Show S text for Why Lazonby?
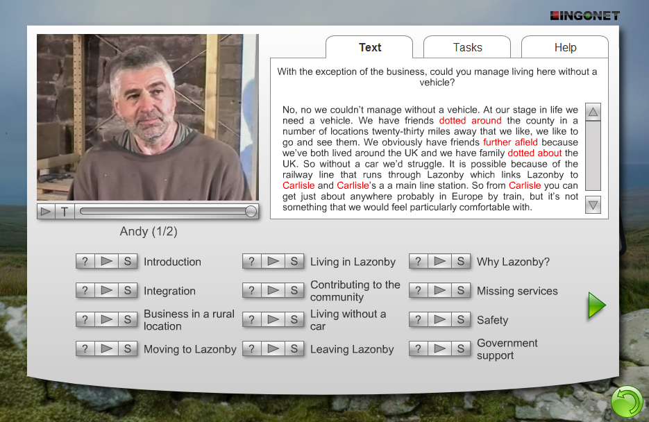This screenshot has width=649, height=422. 461,262
